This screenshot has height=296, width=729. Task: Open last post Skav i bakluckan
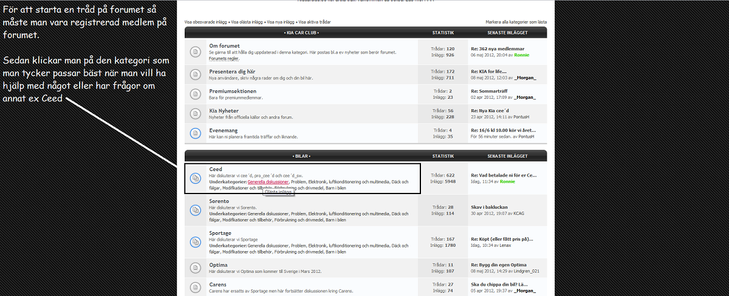pos(489,207)
